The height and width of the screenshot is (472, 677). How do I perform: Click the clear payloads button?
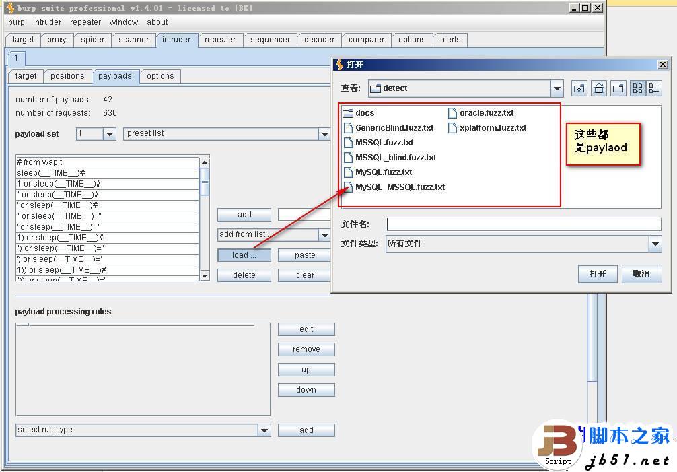point(304,275)
